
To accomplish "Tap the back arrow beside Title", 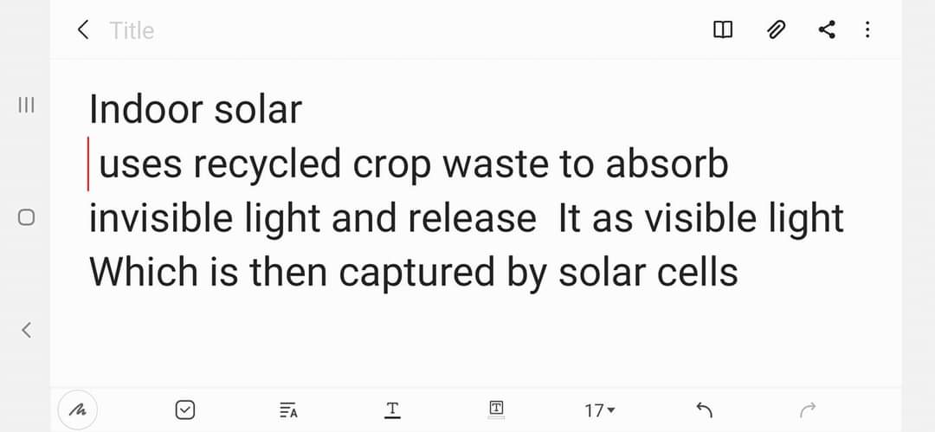I will tap(83, 30).
